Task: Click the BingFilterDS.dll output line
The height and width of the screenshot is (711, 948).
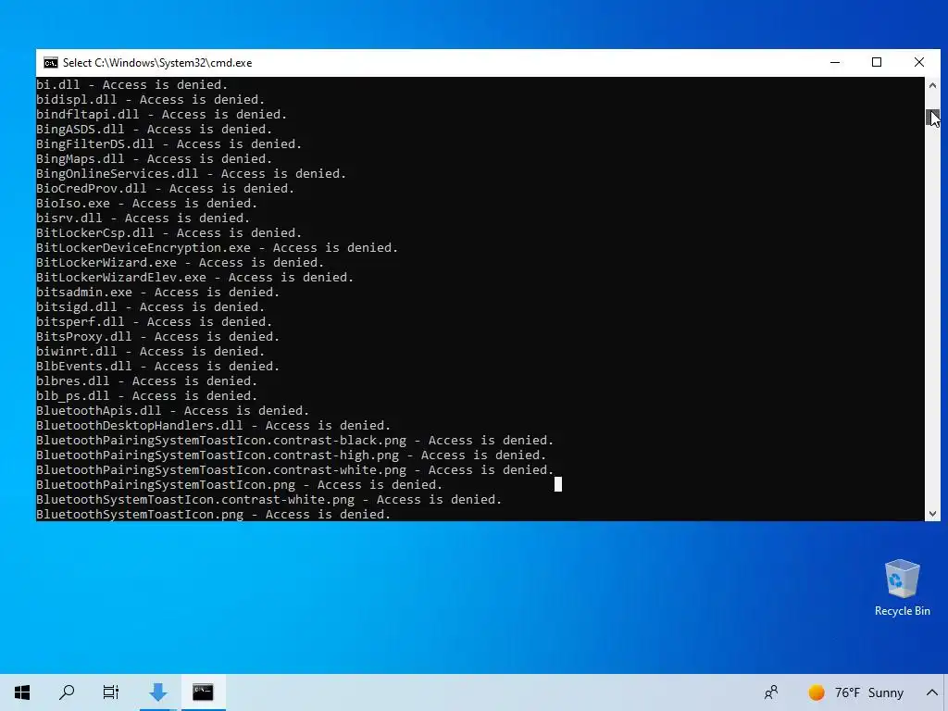Action: (168, 143)
